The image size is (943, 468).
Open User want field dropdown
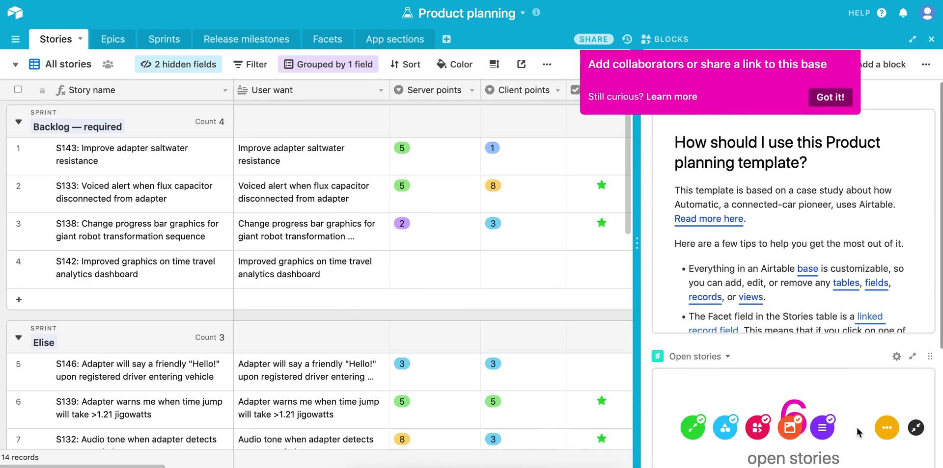pyautogui.click(x=381, y=90)
